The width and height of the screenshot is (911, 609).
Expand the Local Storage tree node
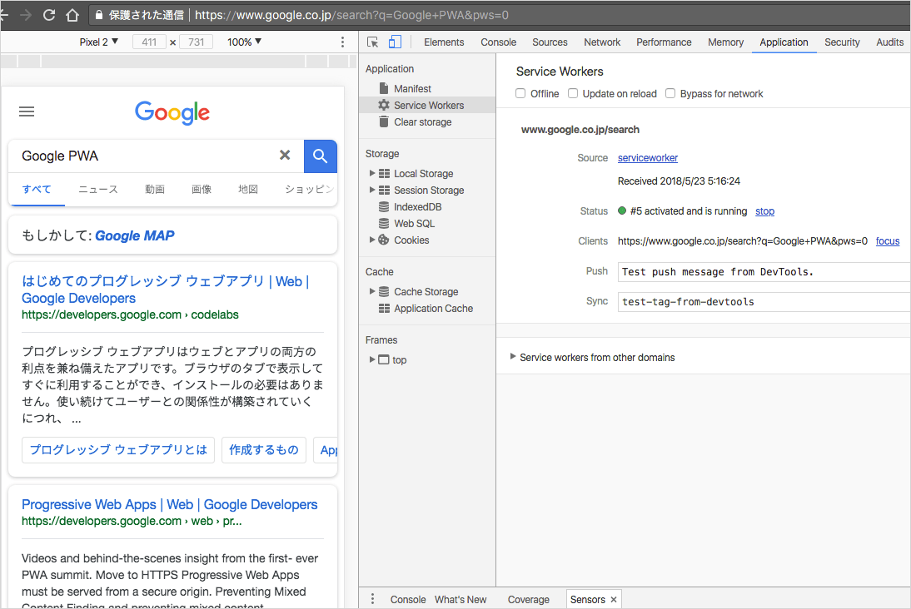tap(372, 173)
